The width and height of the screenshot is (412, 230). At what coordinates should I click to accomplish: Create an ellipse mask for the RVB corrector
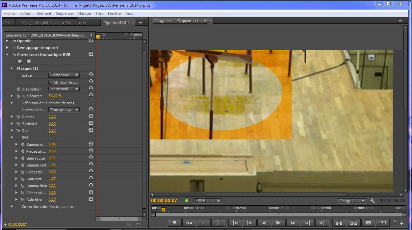[x=20, y=61]
